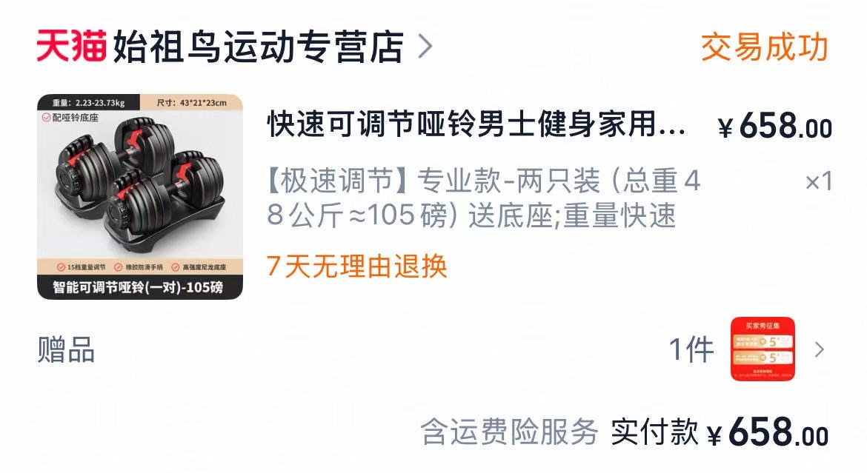Image resolution: width=867 pixels, height=473 pixels.
Task: Tap the product price ¥658.00 beside the title
Action: [x=774, y=126]
